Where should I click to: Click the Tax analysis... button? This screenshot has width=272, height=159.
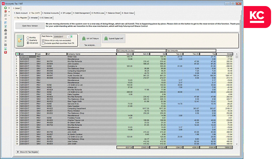(x=90, y=45)
